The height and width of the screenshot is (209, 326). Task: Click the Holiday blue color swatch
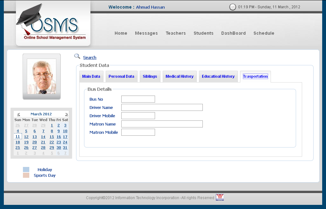pyautogui.click(x=26, y=169)
